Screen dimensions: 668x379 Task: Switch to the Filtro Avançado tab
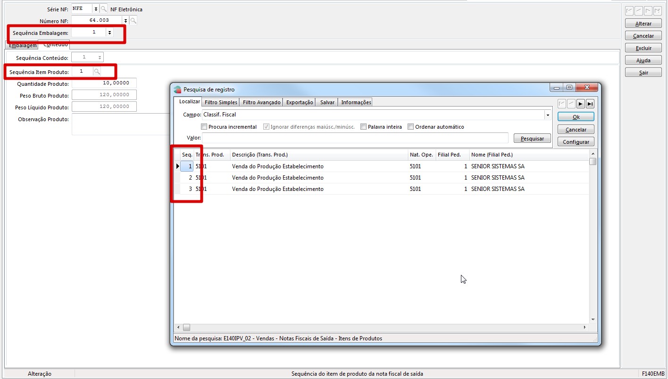pos(261,102)
